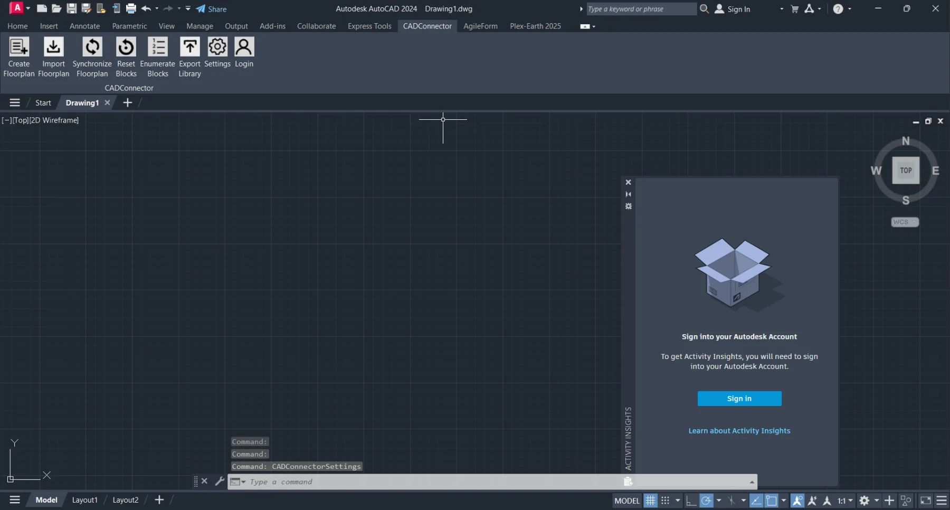Click the blue Sign in button
The width and height of the screenshot is (950, 510).
(x=739, y=399)
